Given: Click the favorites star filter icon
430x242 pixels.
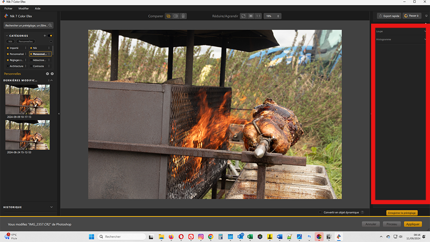Looking at the screenshot, I should tap(51, 42).
